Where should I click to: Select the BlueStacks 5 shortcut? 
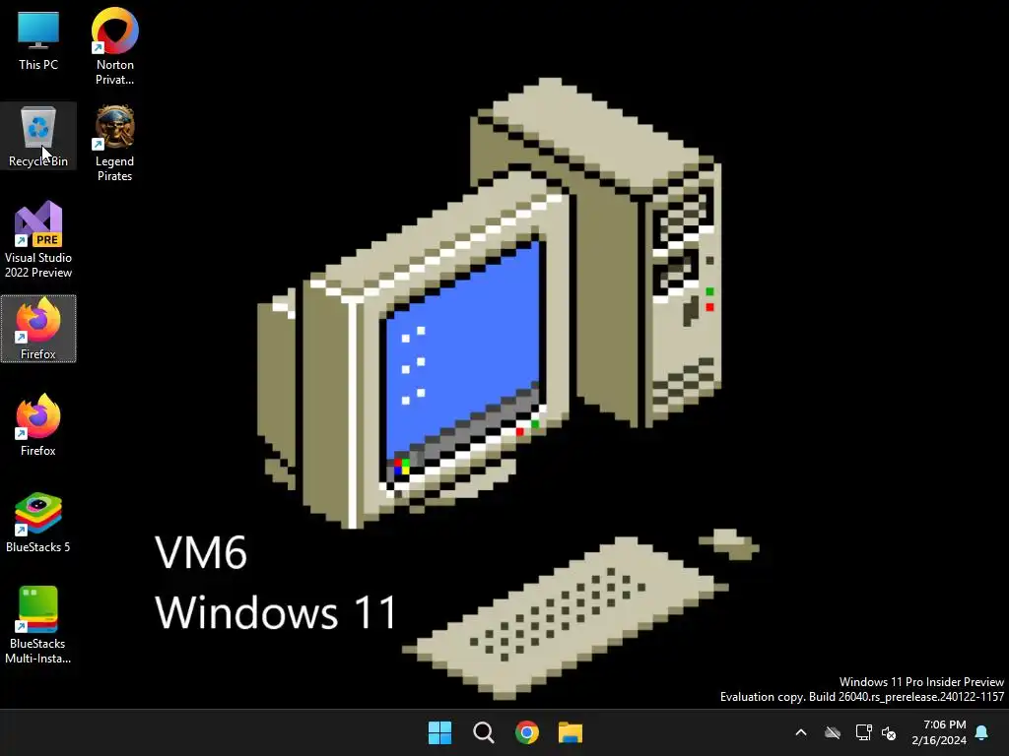pyautogui.click(x=38, y=522)
